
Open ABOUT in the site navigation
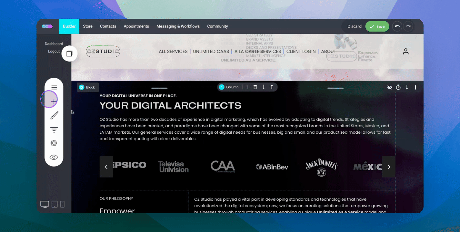click(329, 52)
